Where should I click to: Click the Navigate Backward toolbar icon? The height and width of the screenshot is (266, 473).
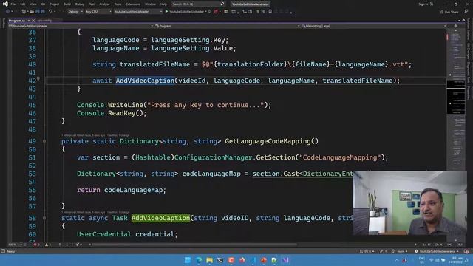8,12
